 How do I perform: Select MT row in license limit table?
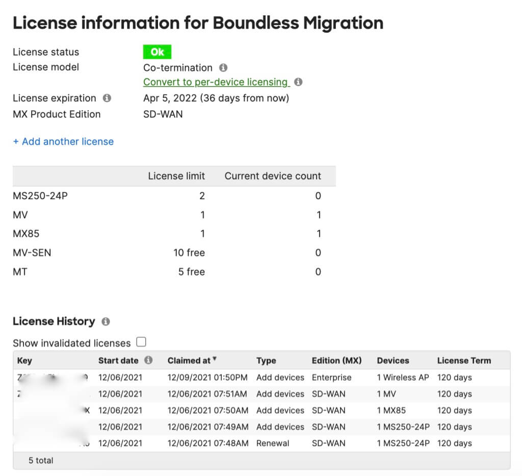pyautogui.click(x=174, y=272)
